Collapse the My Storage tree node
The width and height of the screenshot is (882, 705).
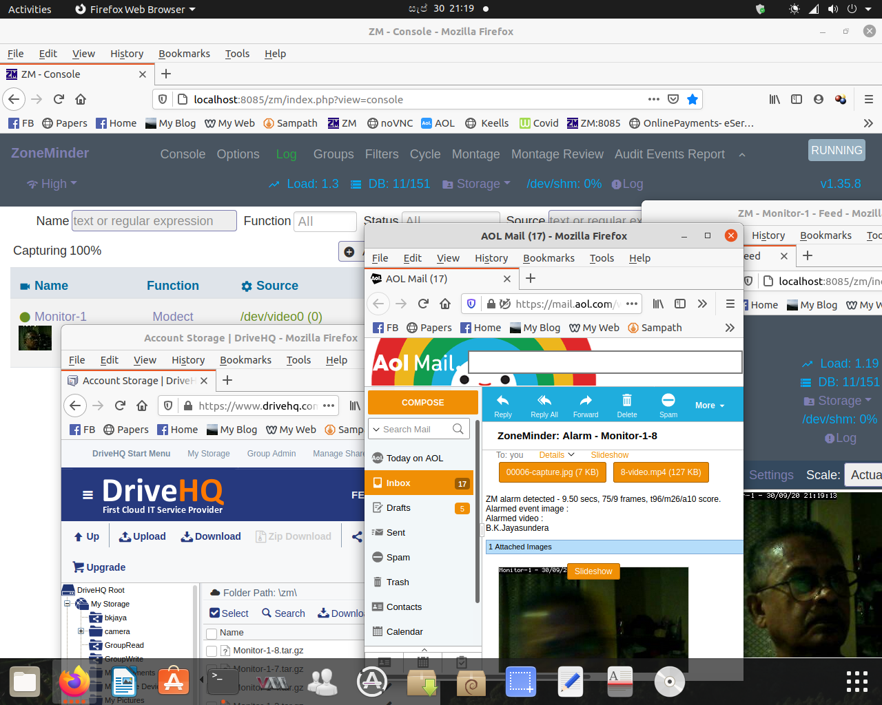tap(68, 604)
